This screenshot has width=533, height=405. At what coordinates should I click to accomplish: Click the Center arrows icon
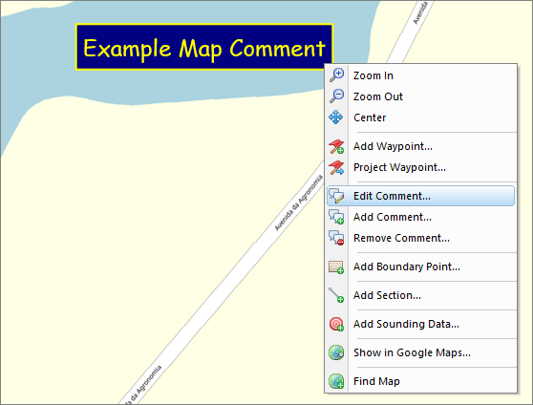336,117
